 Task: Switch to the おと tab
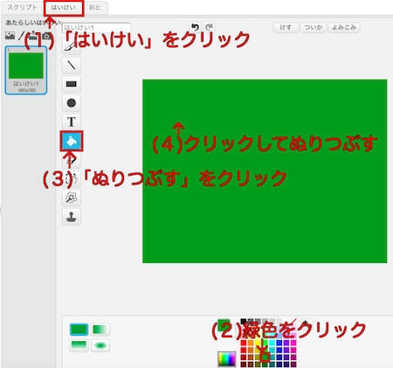[95, 8]
